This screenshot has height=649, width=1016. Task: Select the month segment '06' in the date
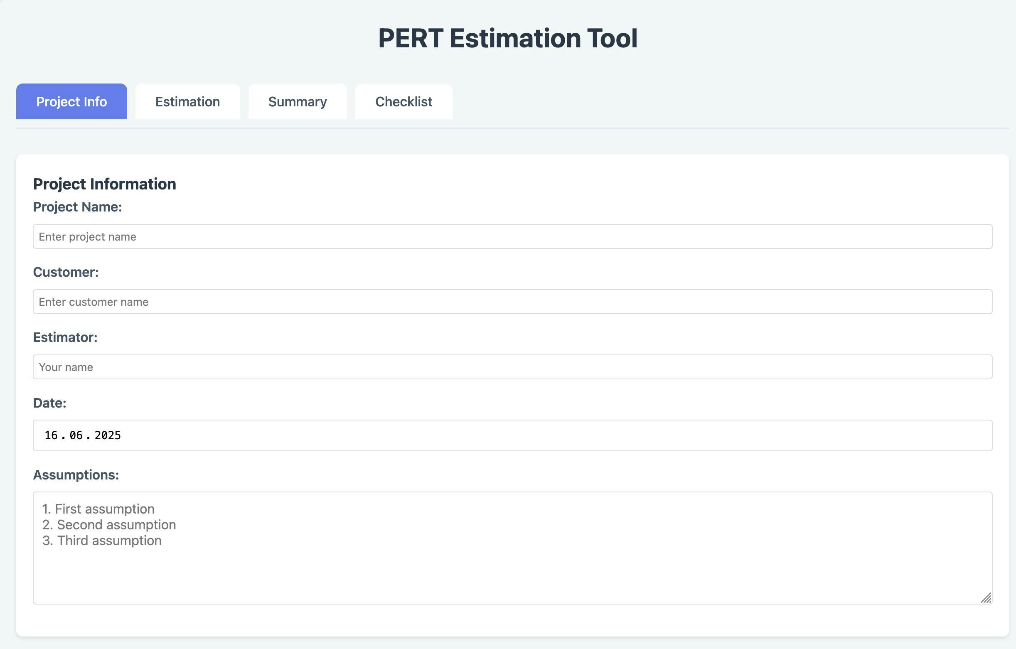click(76, 435)
